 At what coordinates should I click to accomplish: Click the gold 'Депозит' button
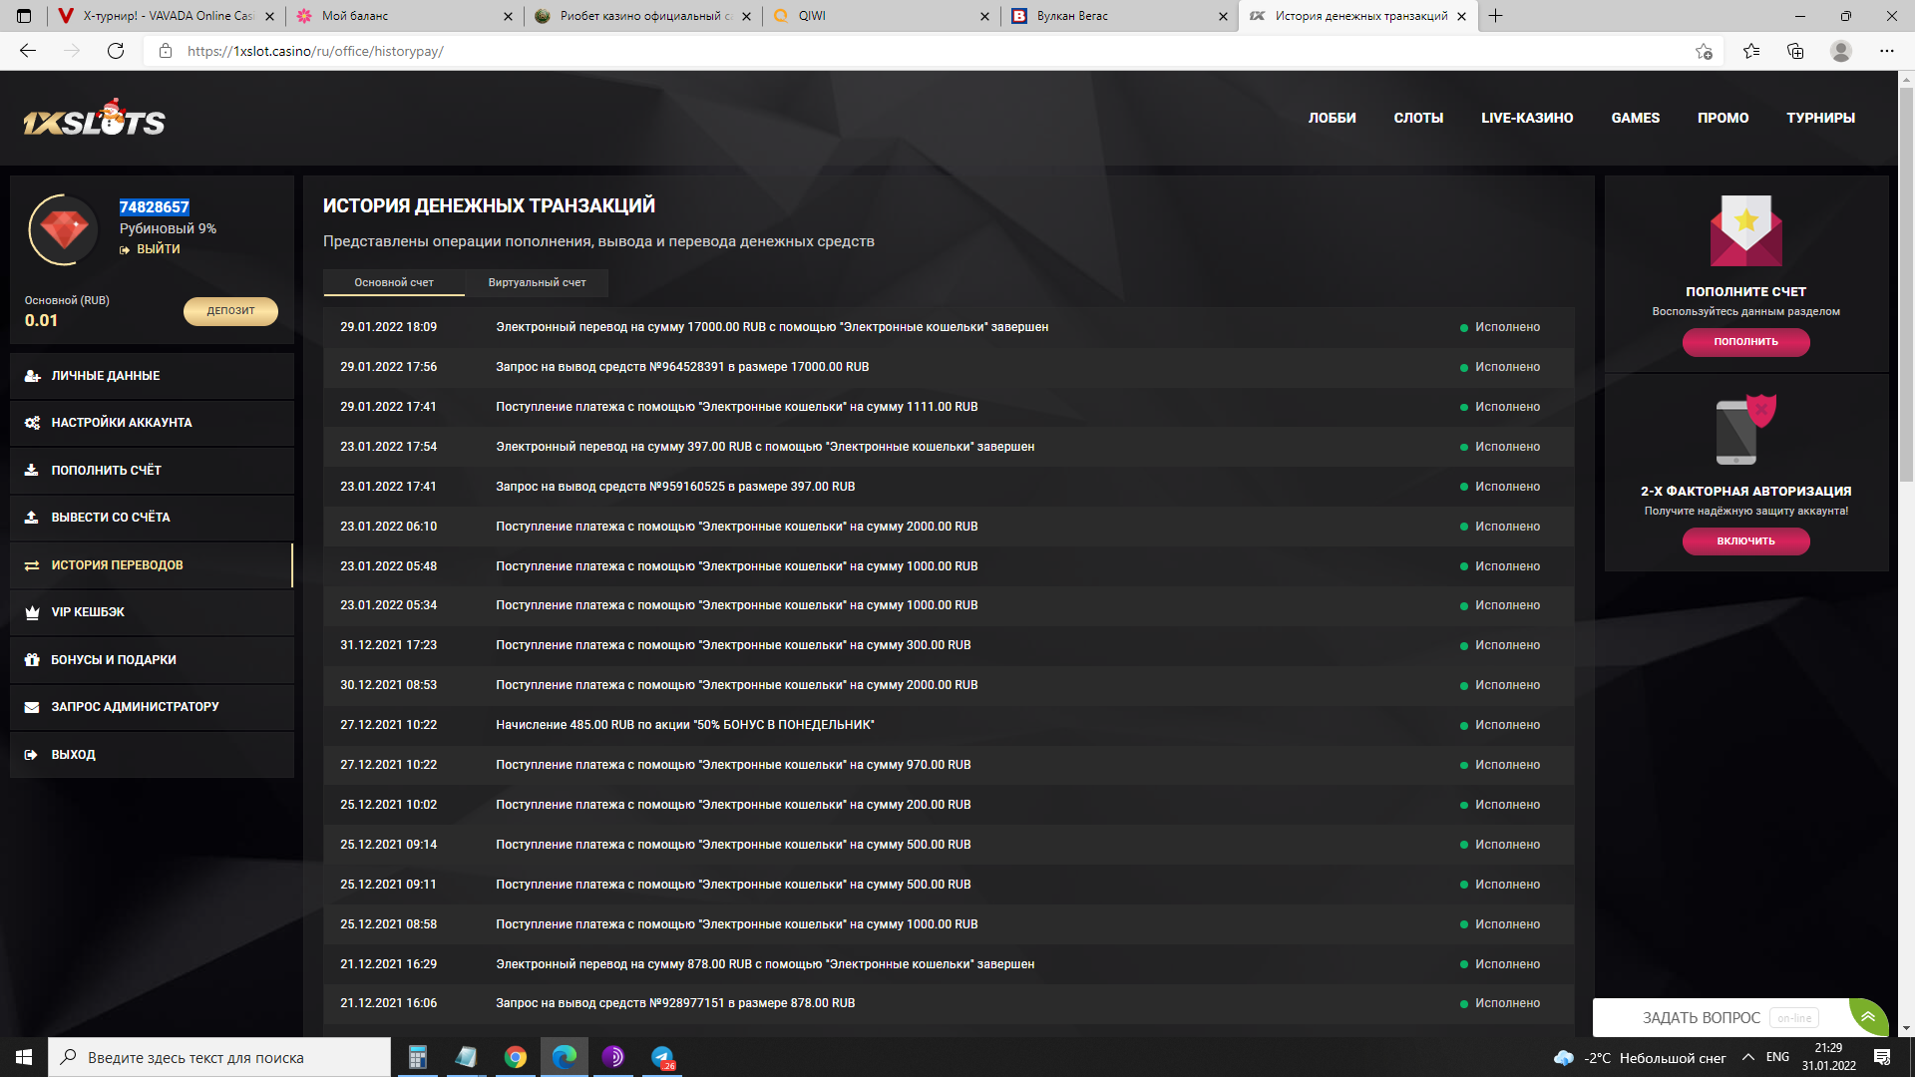coord(230,311)
